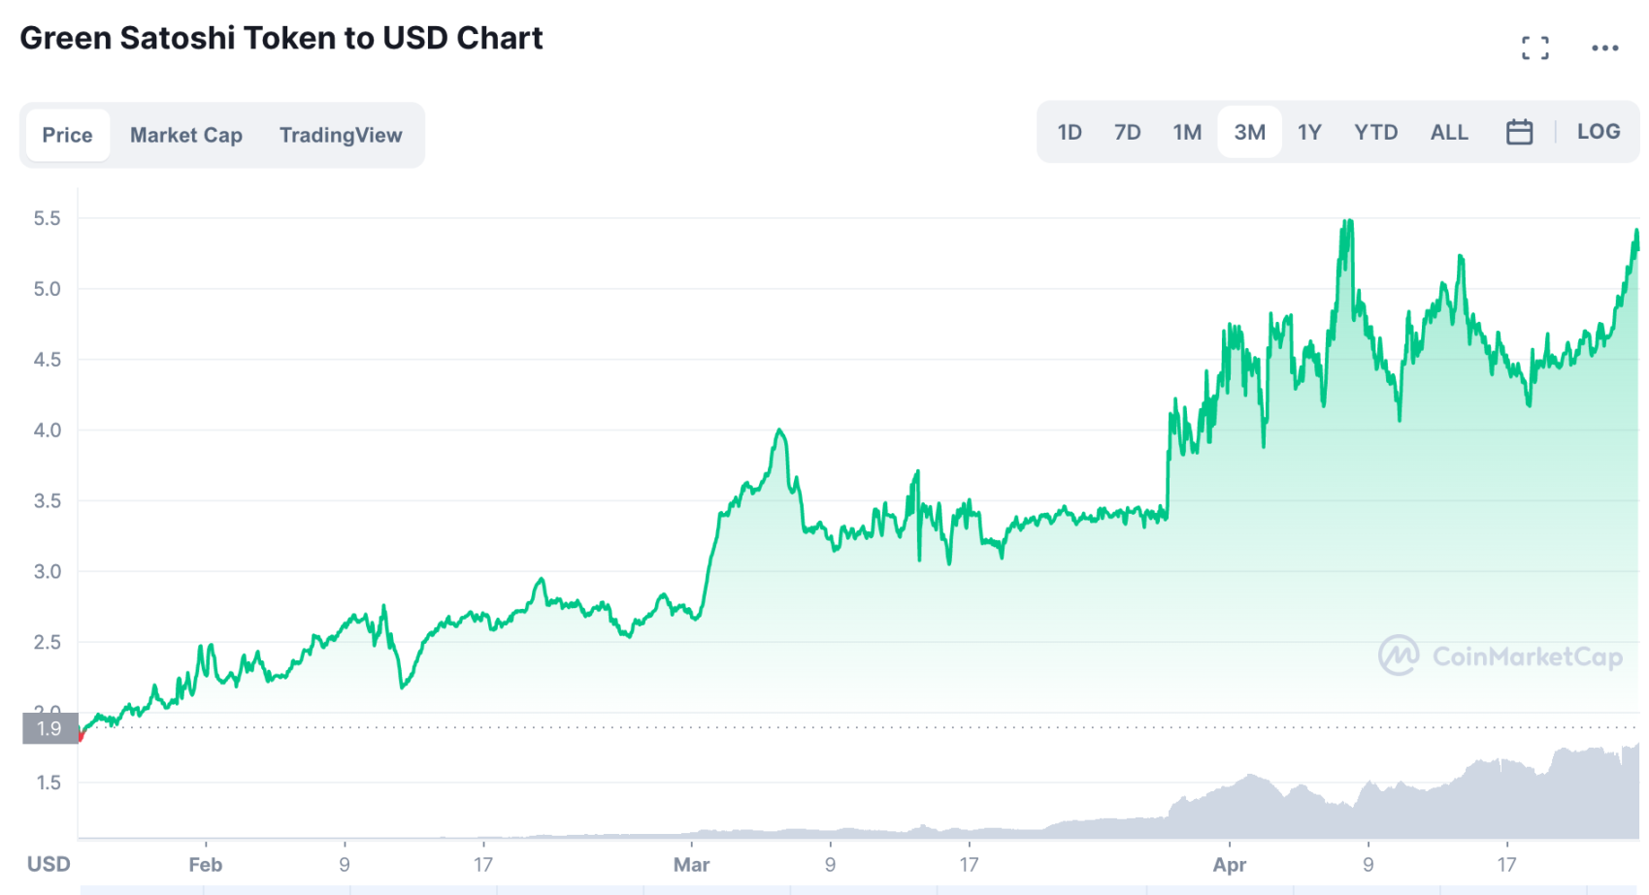
Task: Open the calendar date range picker
Action: pos(1519,132)
